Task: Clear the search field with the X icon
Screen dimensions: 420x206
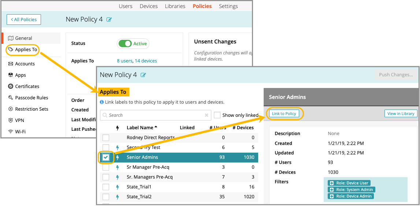Action: point(207,115)
